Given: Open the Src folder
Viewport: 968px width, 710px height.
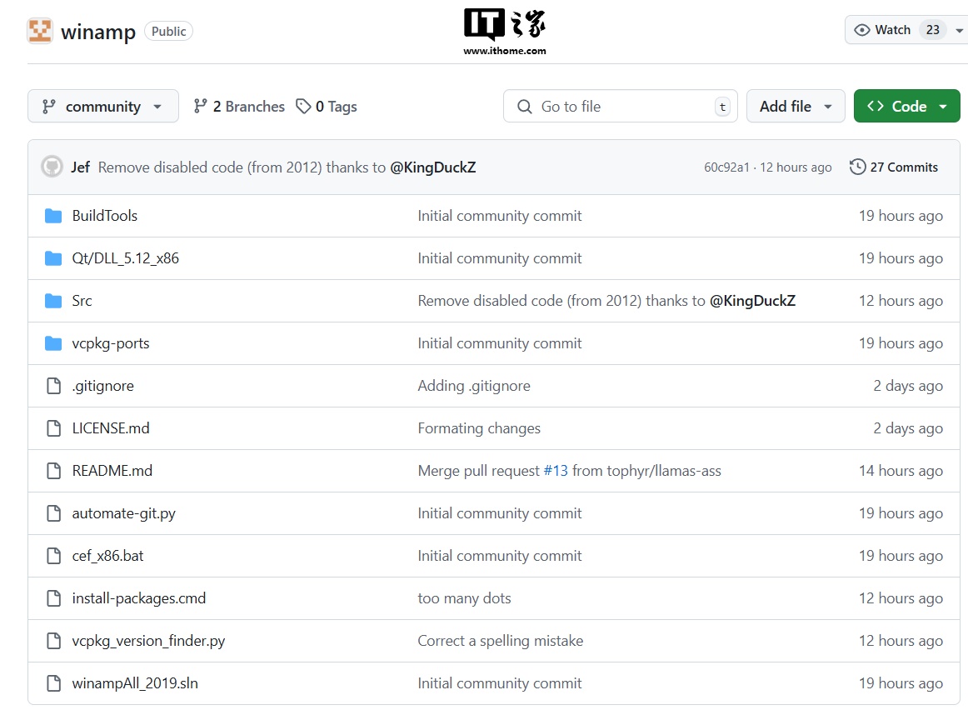Looking at the screenshot, I should (x=82, y=301).
